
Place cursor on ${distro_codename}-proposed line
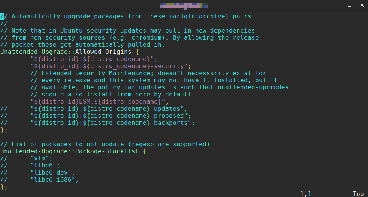111,116
